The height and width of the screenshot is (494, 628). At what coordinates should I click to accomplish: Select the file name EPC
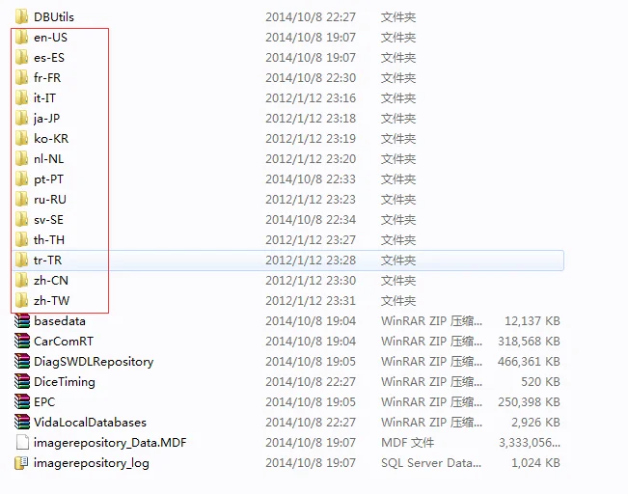coord(44,401)
